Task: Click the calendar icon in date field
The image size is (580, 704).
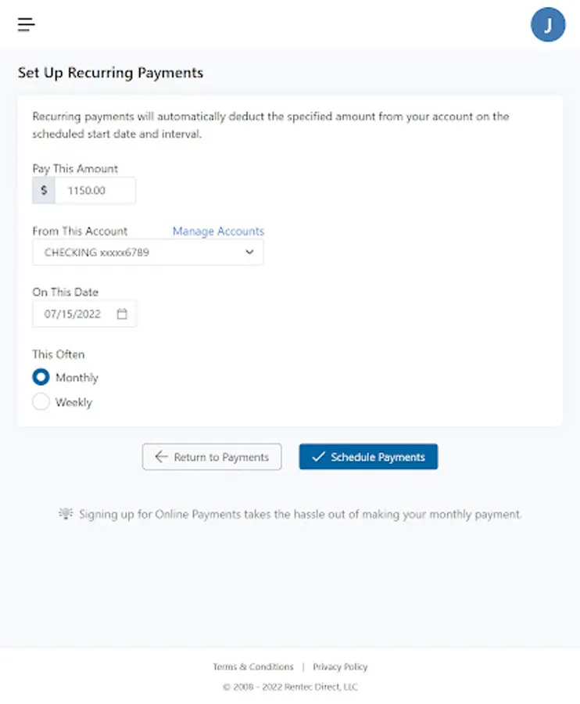Action: click(x=122, y=314)
